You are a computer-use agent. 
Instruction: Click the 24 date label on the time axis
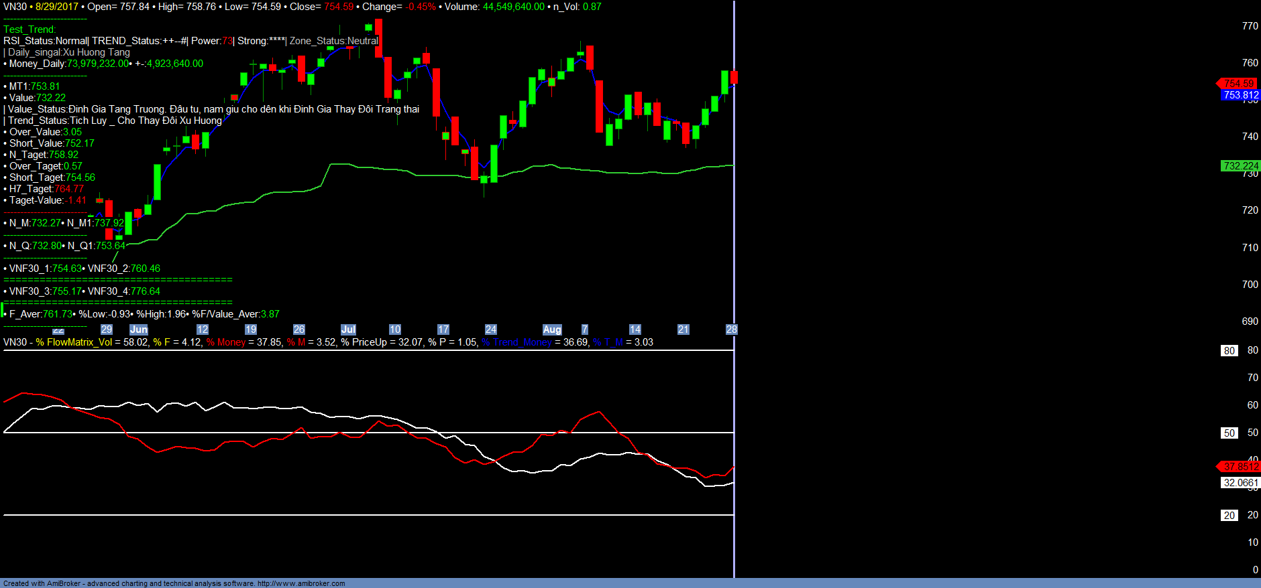(x=491, y=329)
